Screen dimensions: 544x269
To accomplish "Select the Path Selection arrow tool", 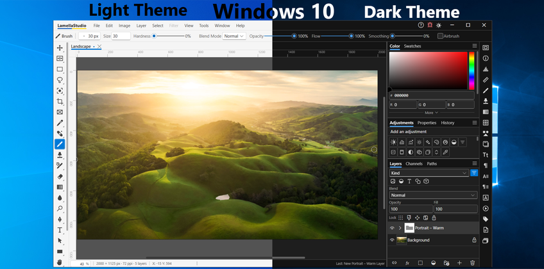I will click(x=60, y=241).
